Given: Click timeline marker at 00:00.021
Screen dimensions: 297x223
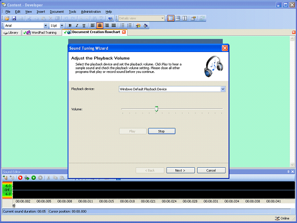Looking at the screenshot, I should tap(148, 201).
